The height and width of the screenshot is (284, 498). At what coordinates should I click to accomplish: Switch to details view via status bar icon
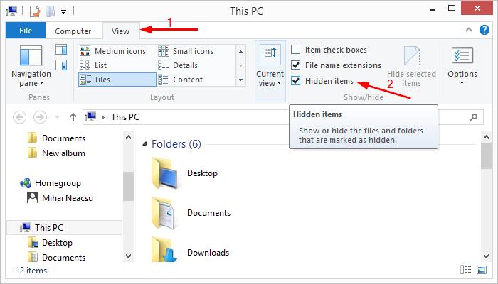pos(466,270)
